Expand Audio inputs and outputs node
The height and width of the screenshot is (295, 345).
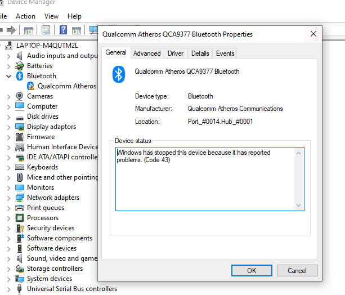pos(9,56)
